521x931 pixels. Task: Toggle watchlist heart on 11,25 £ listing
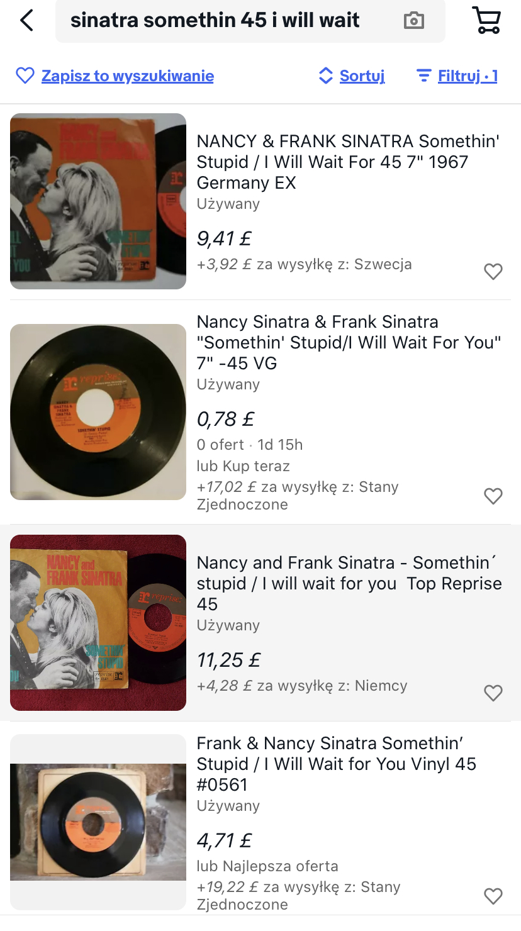pos(493,693)
